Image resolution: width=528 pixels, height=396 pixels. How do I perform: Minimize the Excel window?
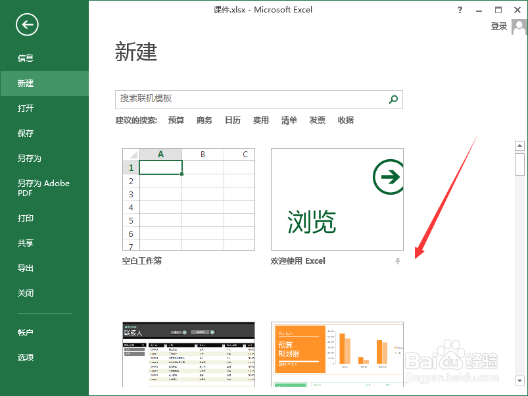click(479, 11)
